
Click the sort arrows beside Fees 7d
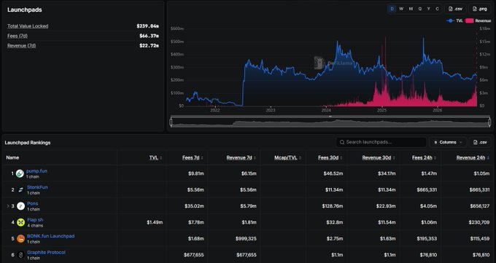click(202, 158)
